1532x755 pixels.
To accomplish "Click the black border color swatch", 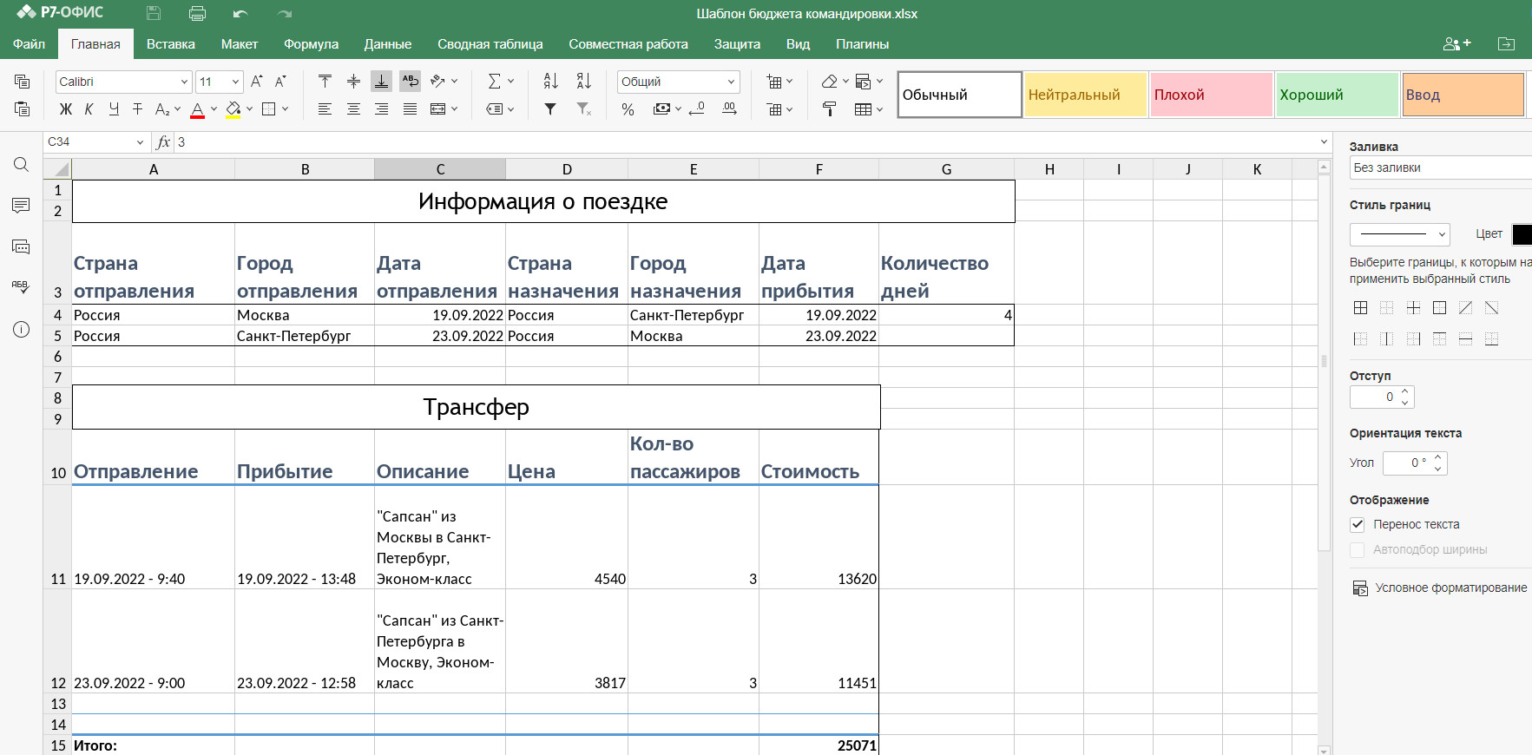I will pos(1522,234).
